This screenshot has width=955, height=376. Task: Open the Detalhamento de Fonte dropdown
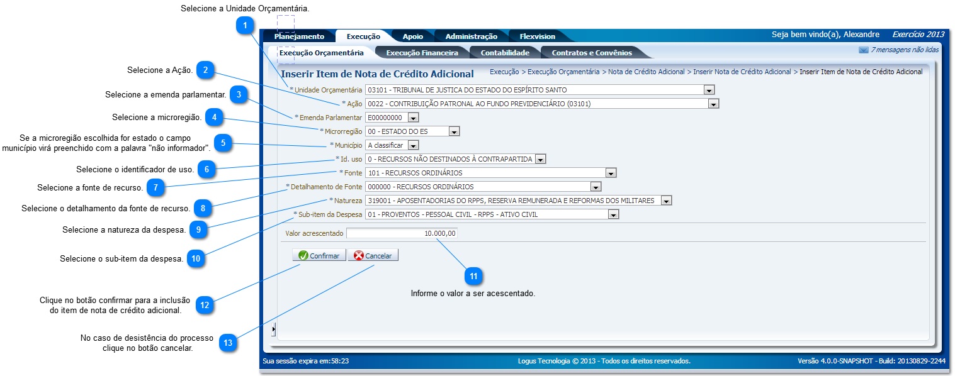pos(596,187)
